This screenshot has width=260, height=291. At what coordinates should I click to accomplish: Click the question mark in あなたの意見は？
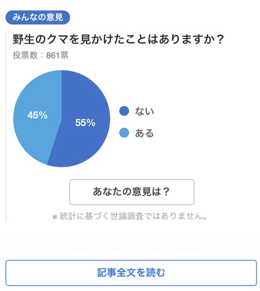166,192
